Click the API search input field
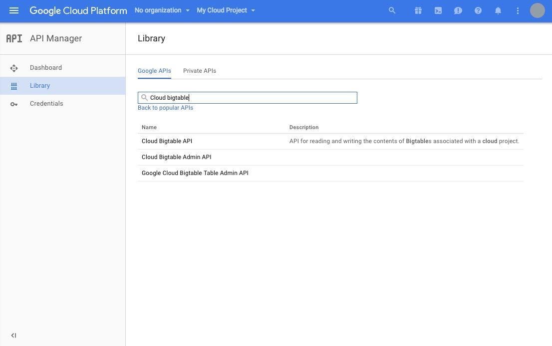552x346 pixels. (x=248, y=98)
